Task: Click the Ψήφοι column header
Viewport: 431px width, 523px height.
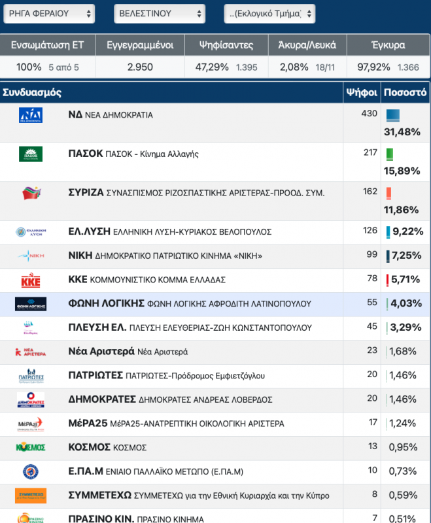Action: [362, 92]
